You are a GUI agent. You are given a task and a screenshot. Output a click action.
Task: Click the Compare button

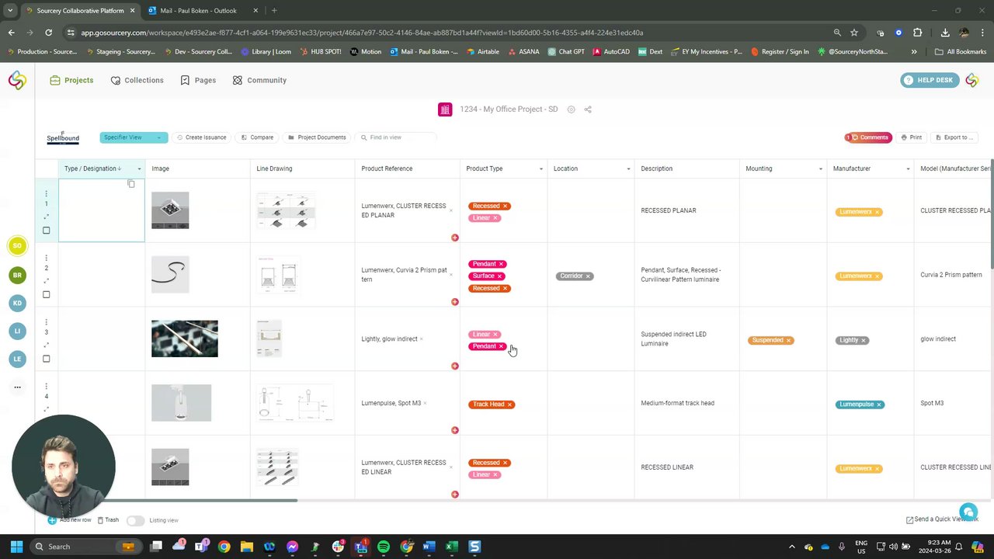pos(257,137)
